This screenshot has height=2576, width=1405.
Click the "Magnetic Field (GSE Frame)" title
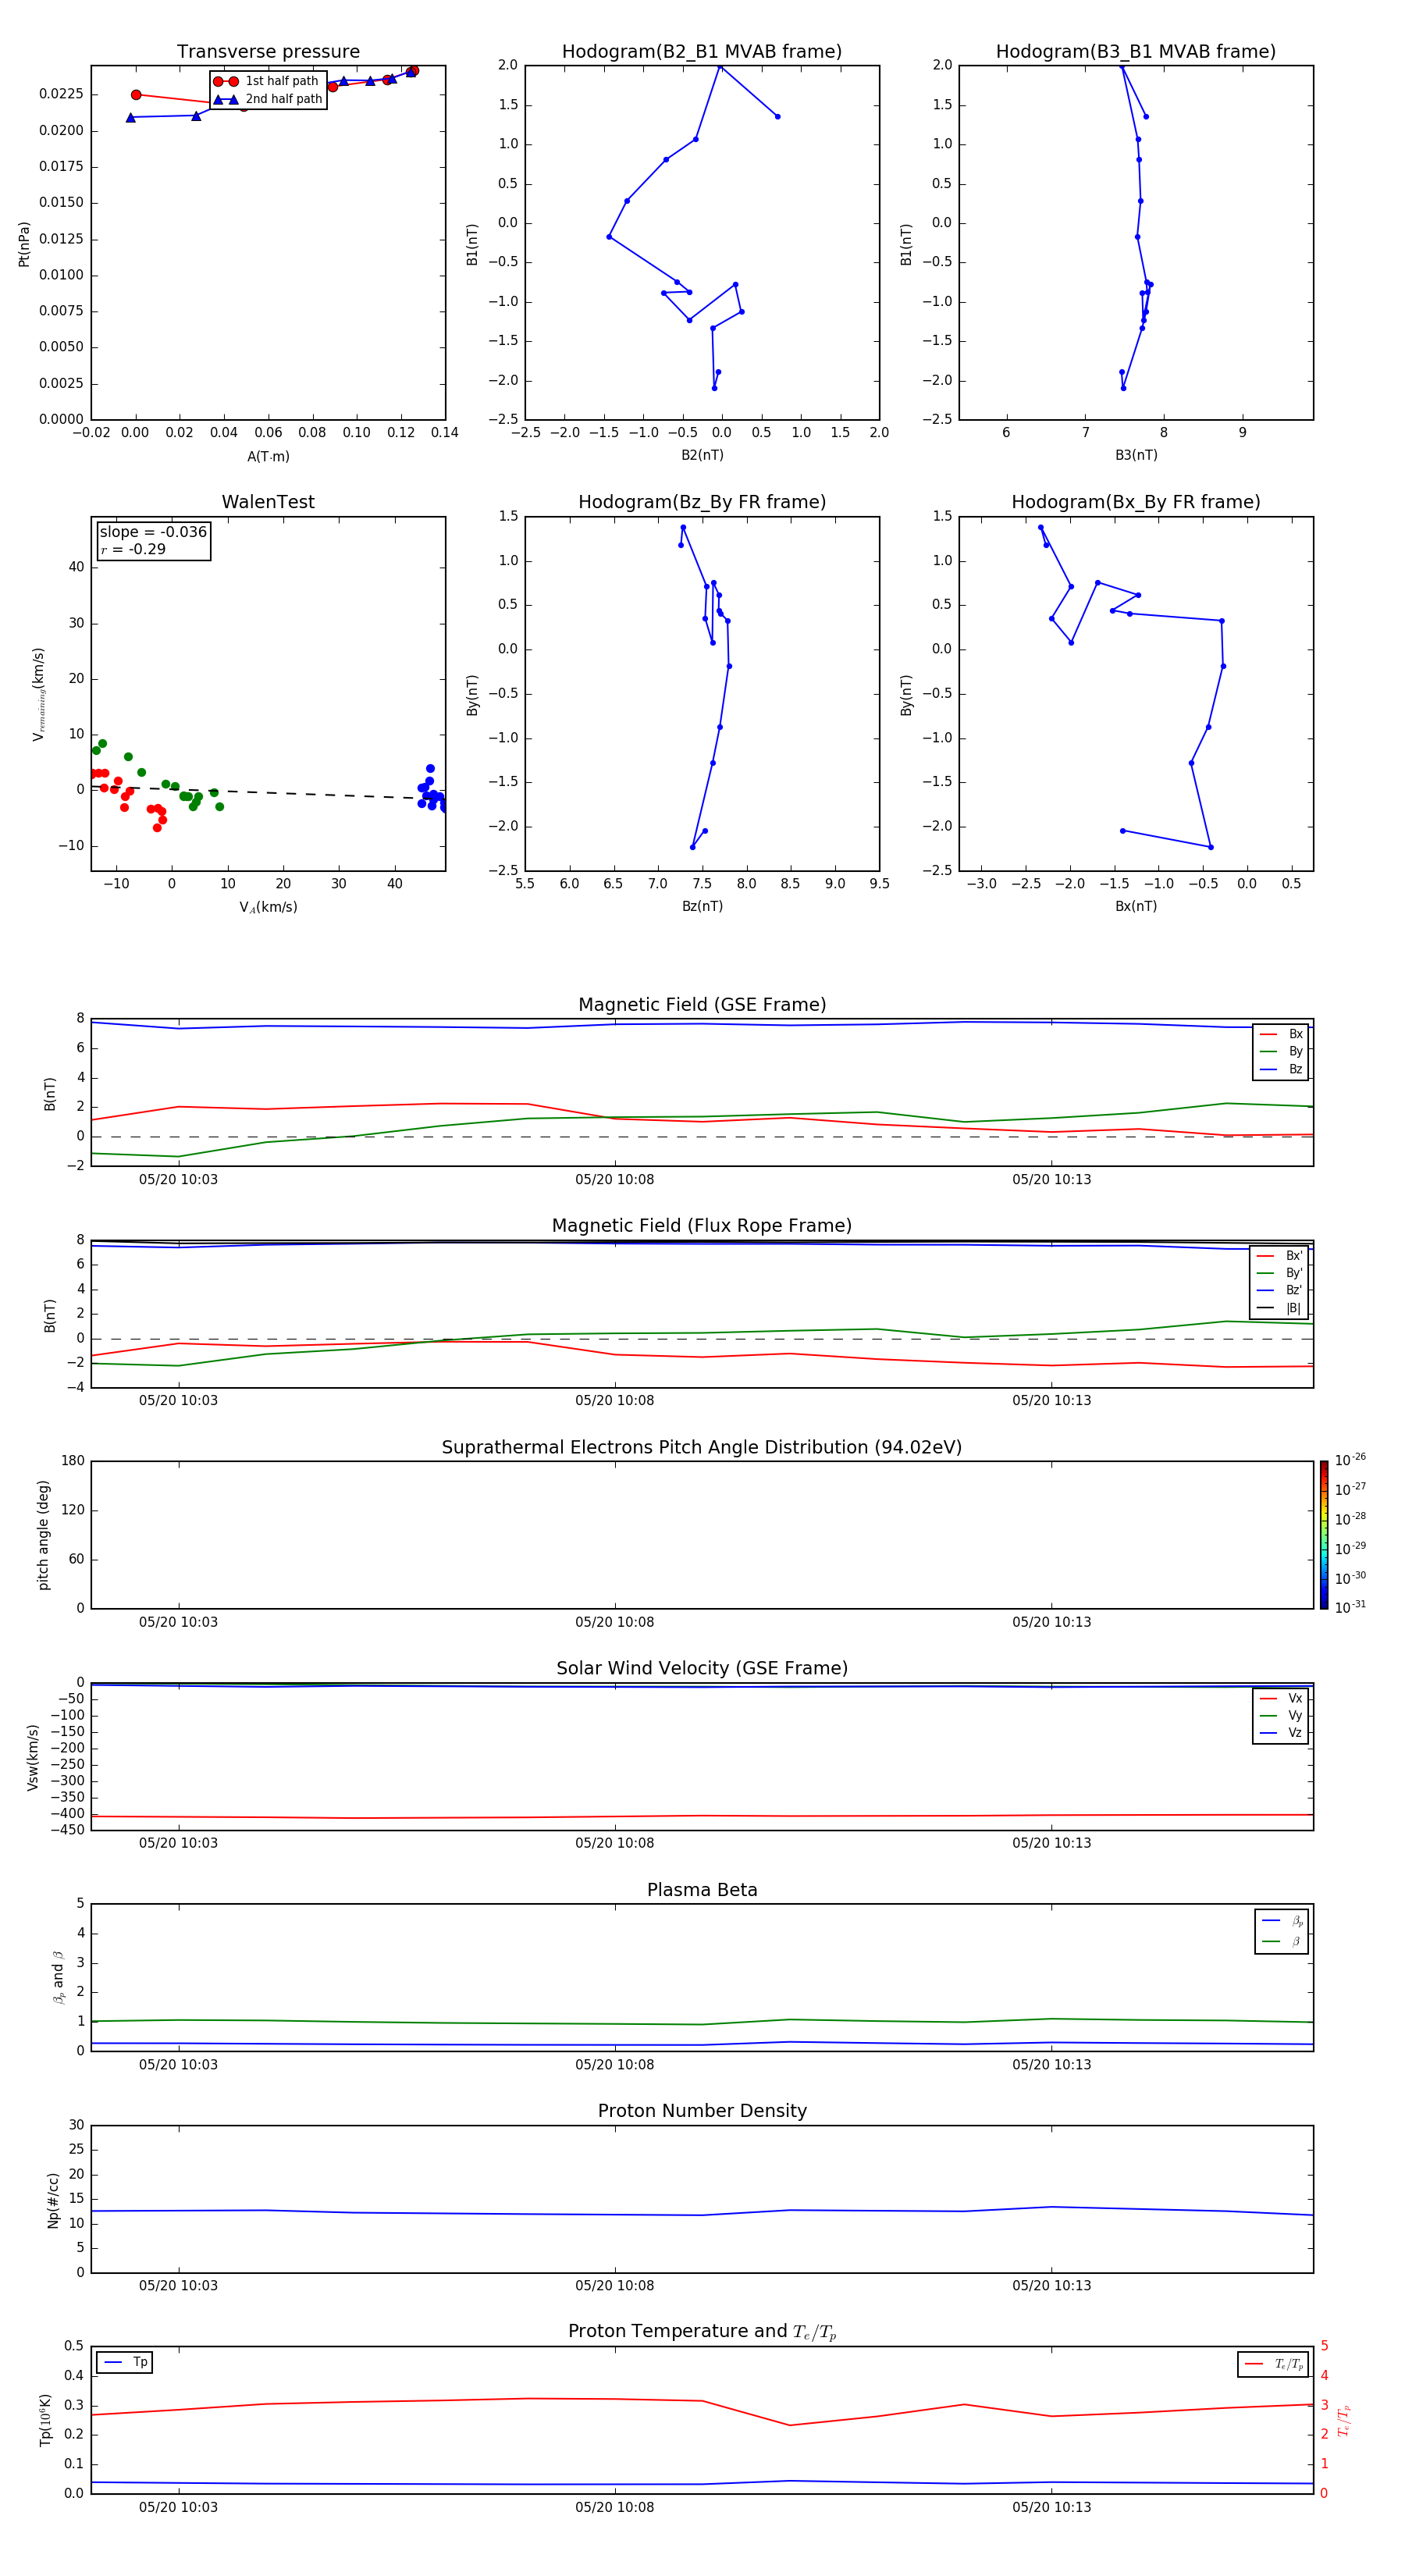point(702,1005)
